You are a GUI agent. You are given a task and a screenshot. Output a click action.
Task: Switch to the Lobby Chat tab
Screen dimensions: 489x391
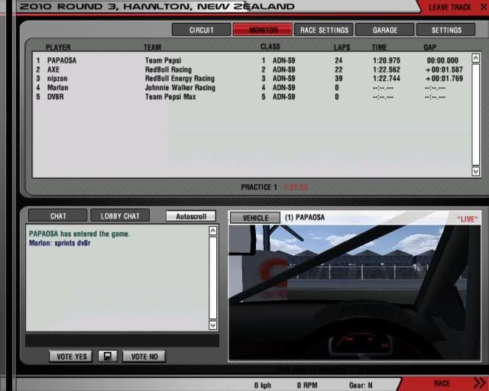[x=120, y=216]
